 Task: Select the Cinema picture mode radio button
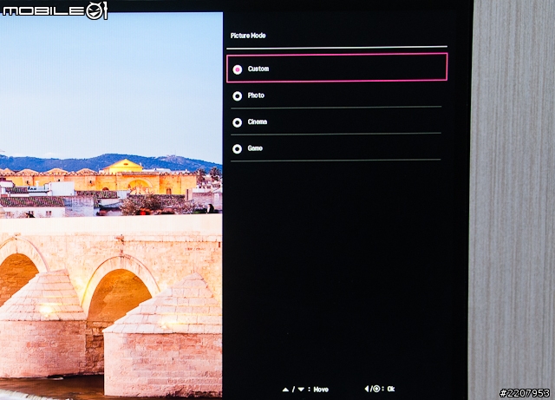coord(237,122)
